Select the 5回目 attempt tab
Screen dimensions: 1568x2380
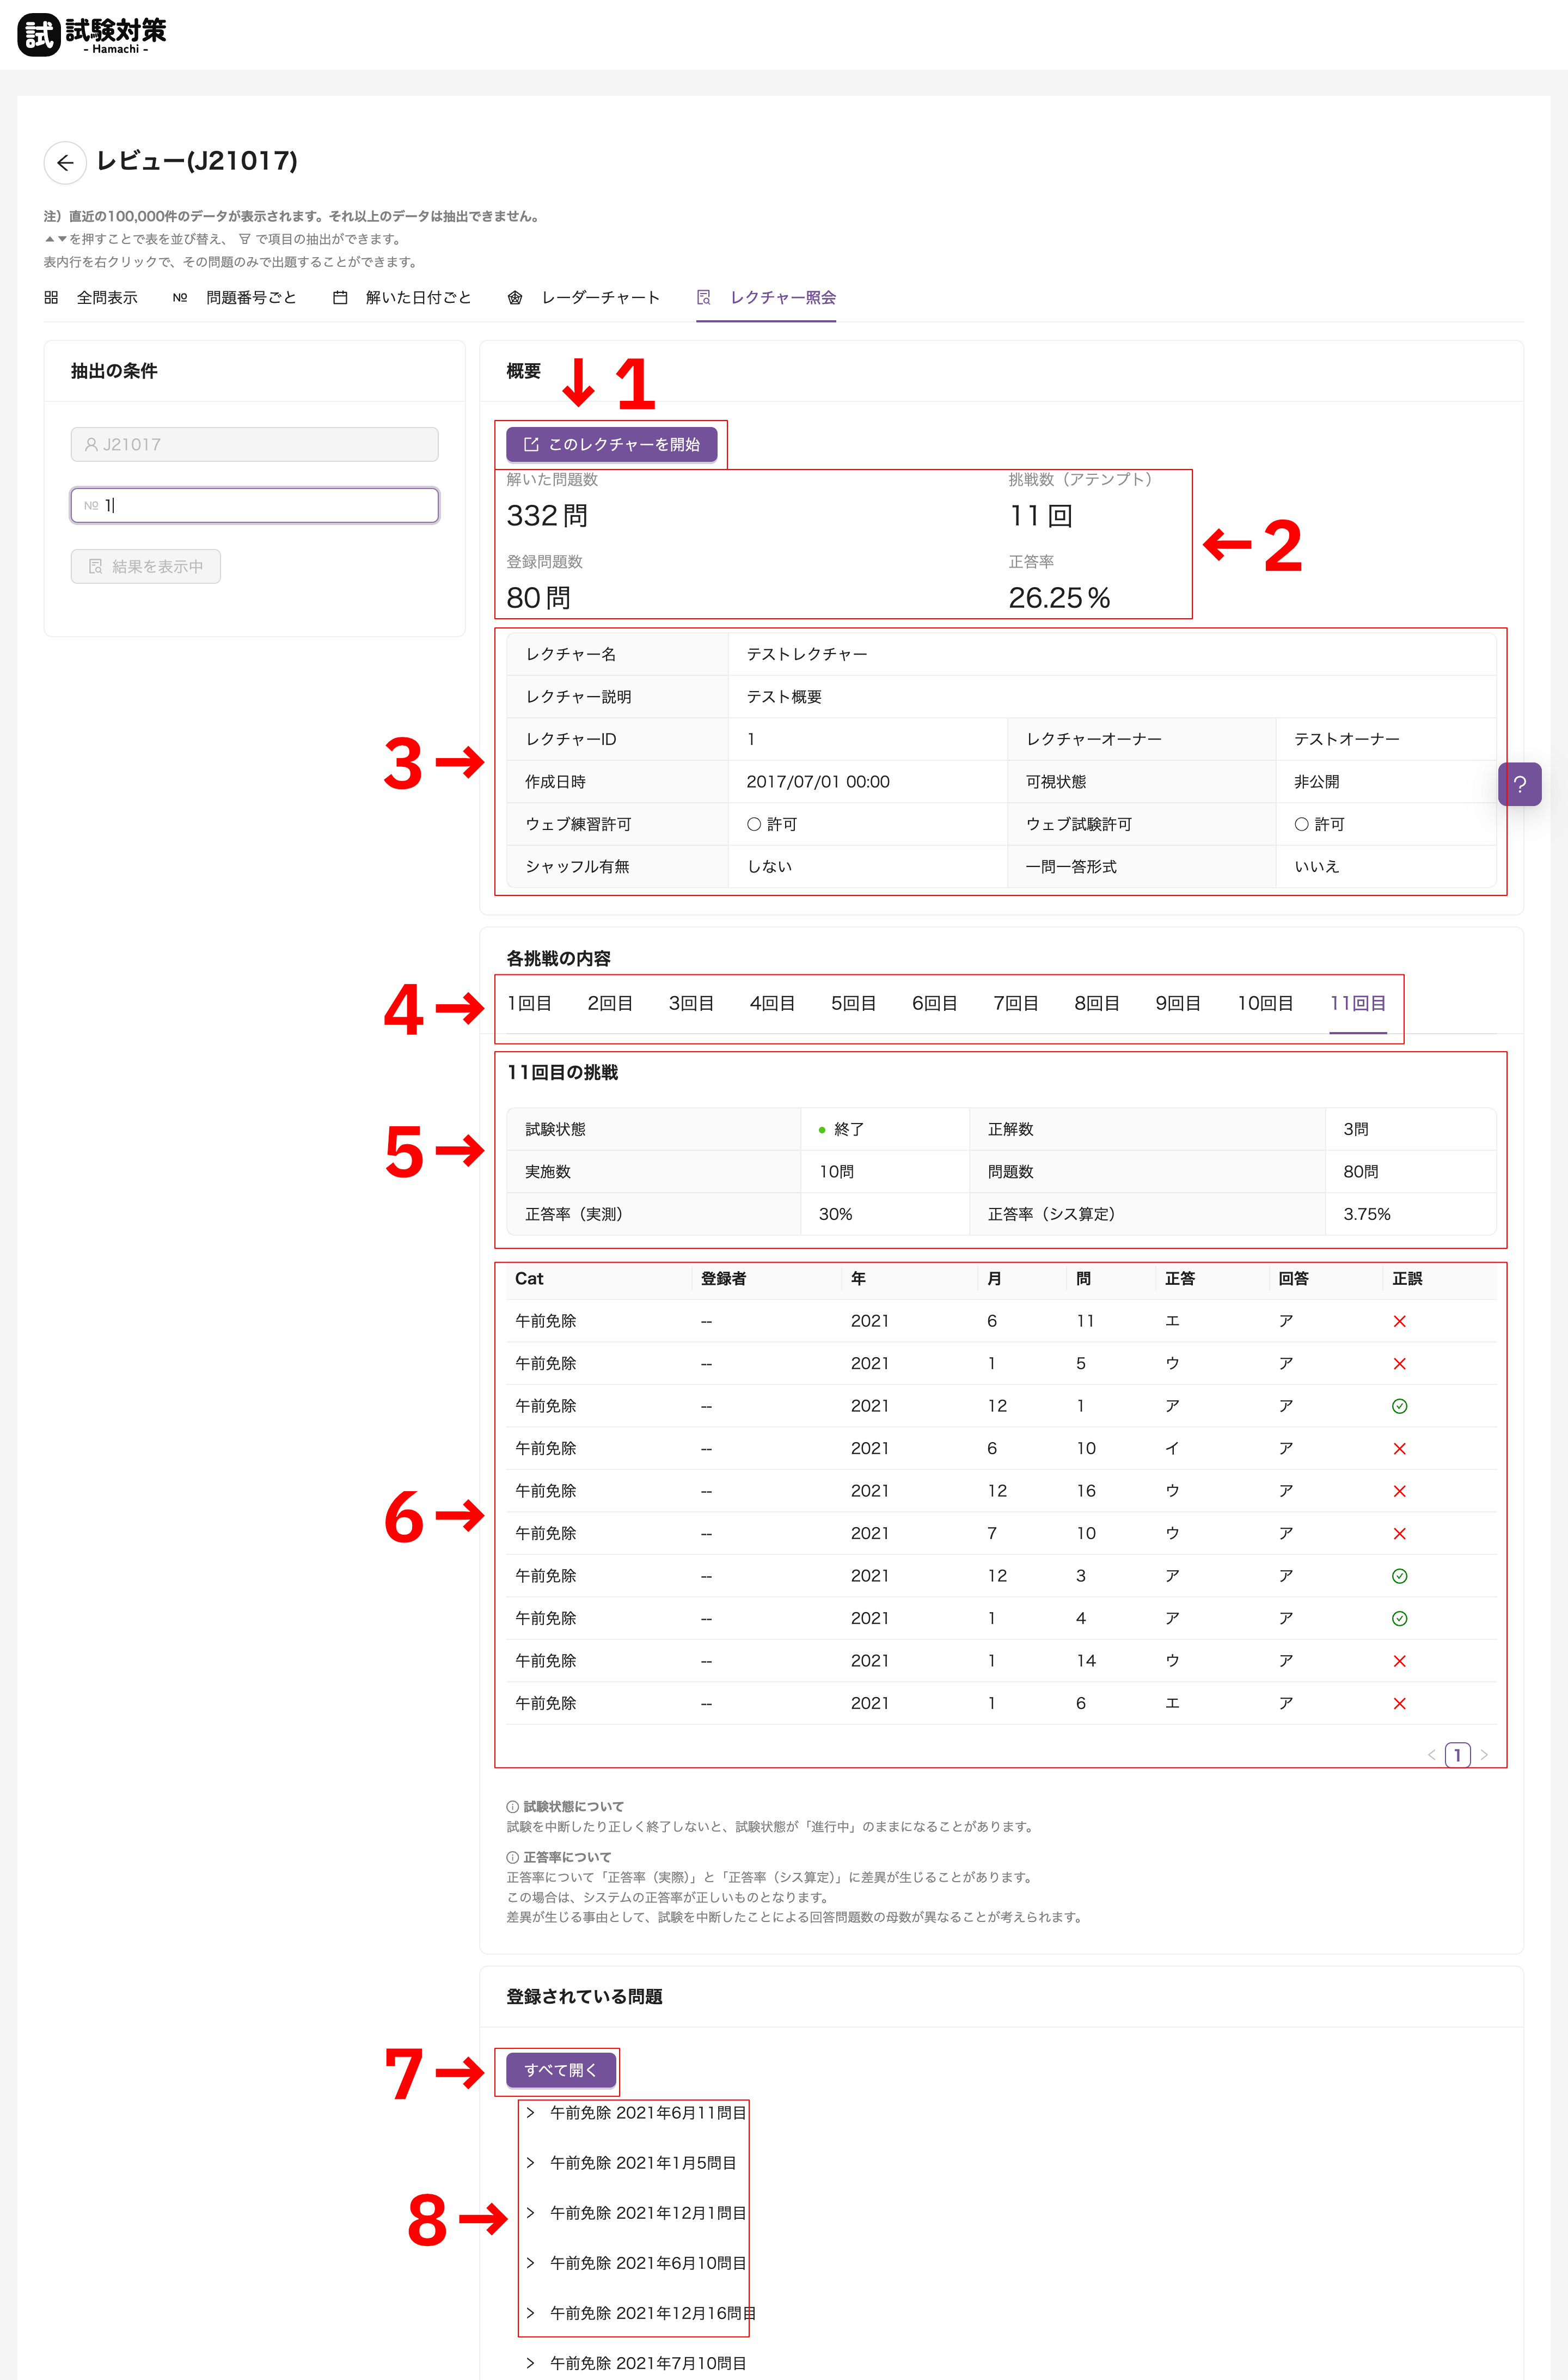[853, 1003]
